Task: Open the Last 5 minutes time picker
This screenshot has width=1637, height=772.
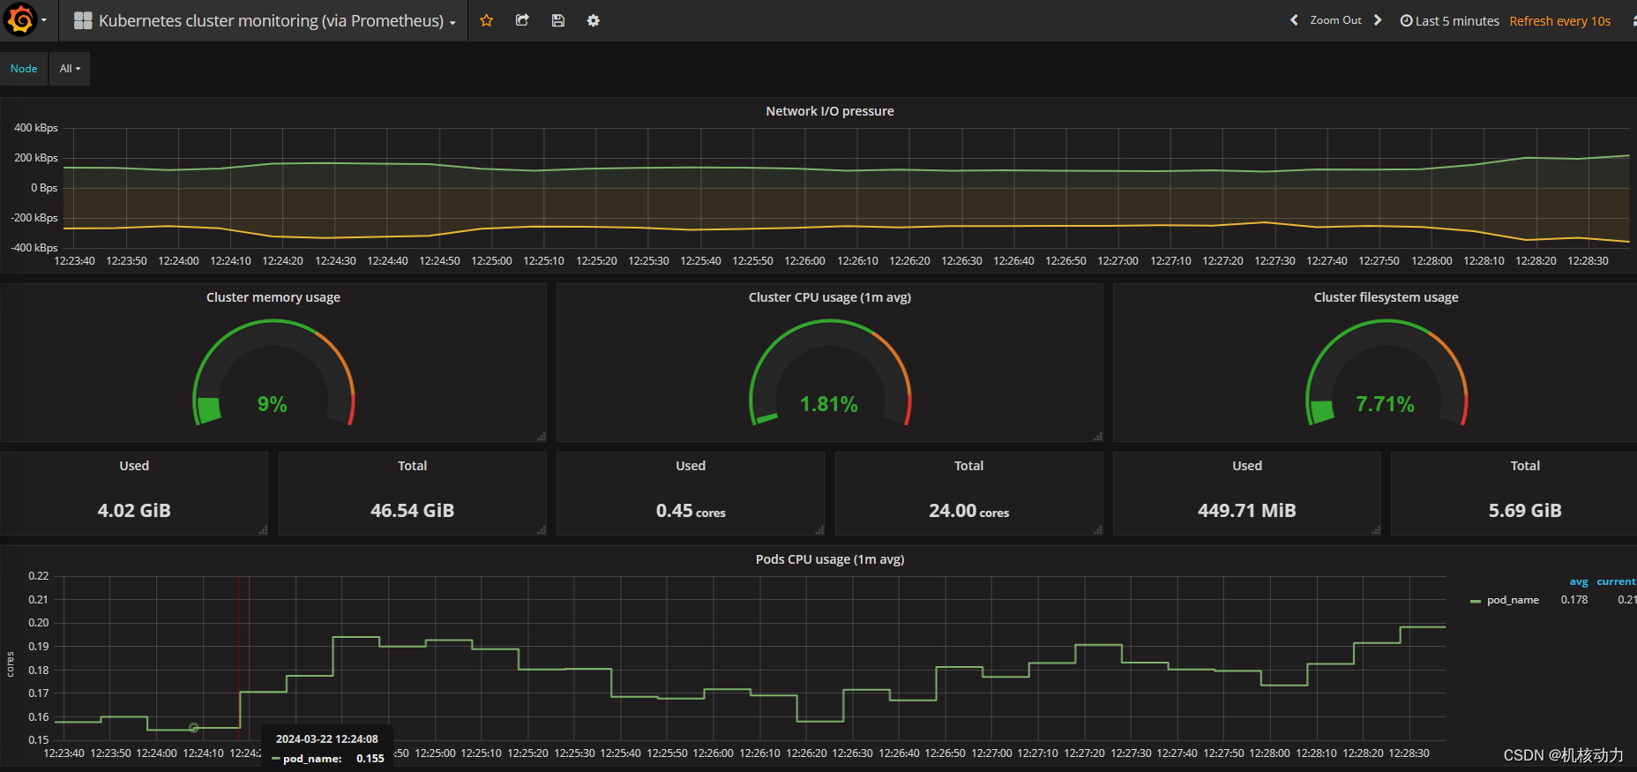Action: tap(1450, 21)
